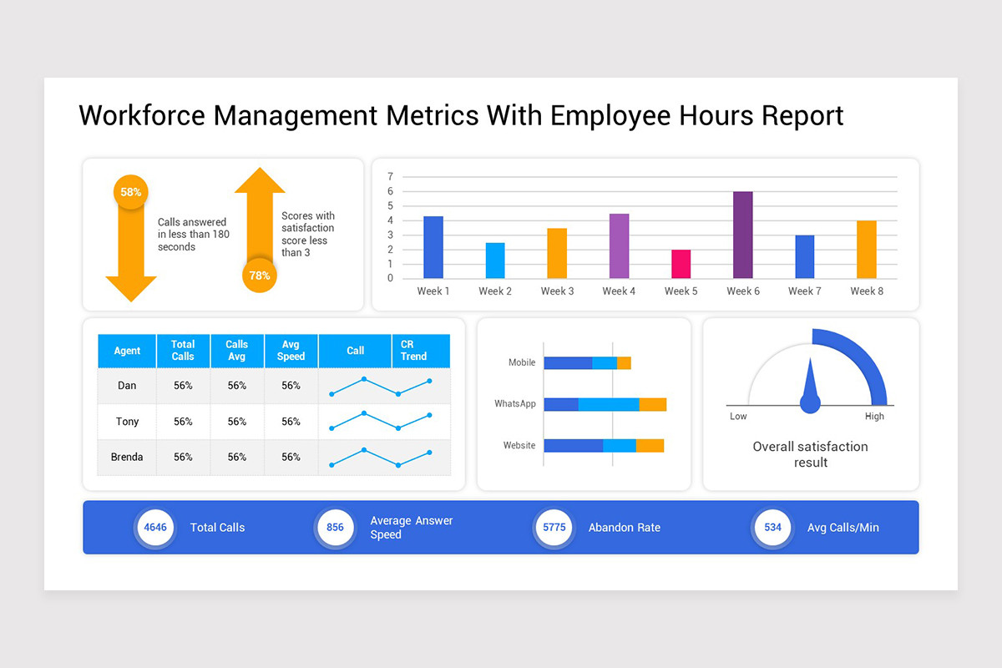Click the Calls answered description text
The width and height of the screenshot is (1002, 668).
coord(192,234)
